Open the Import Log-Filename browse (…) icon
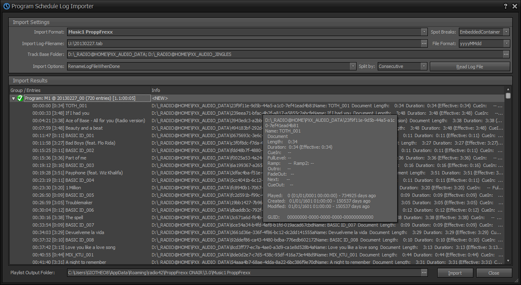The width and height of the screenshot is (521, 285). click(424, 43)
